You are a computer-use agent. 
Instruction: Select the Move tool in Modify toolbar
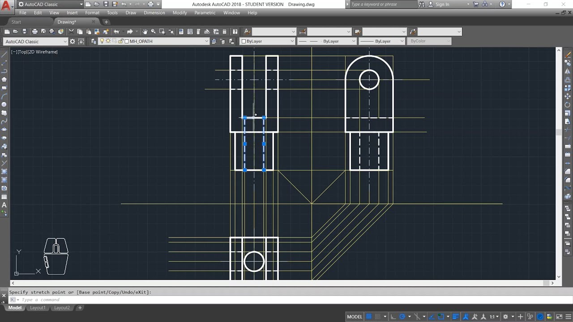point(568,96)
